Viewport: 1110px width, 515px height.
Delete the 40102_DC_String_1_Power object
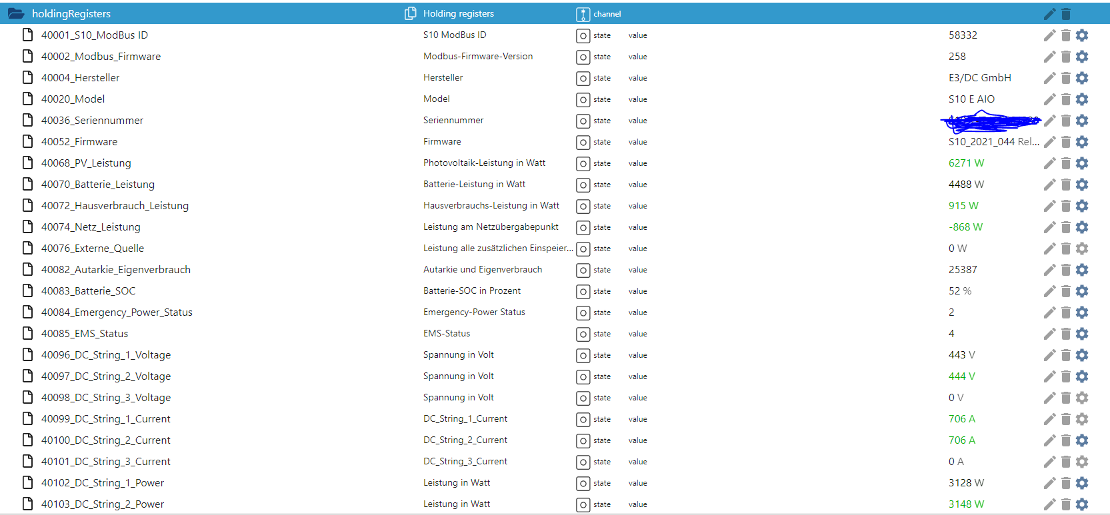(x=1065, y=483)
